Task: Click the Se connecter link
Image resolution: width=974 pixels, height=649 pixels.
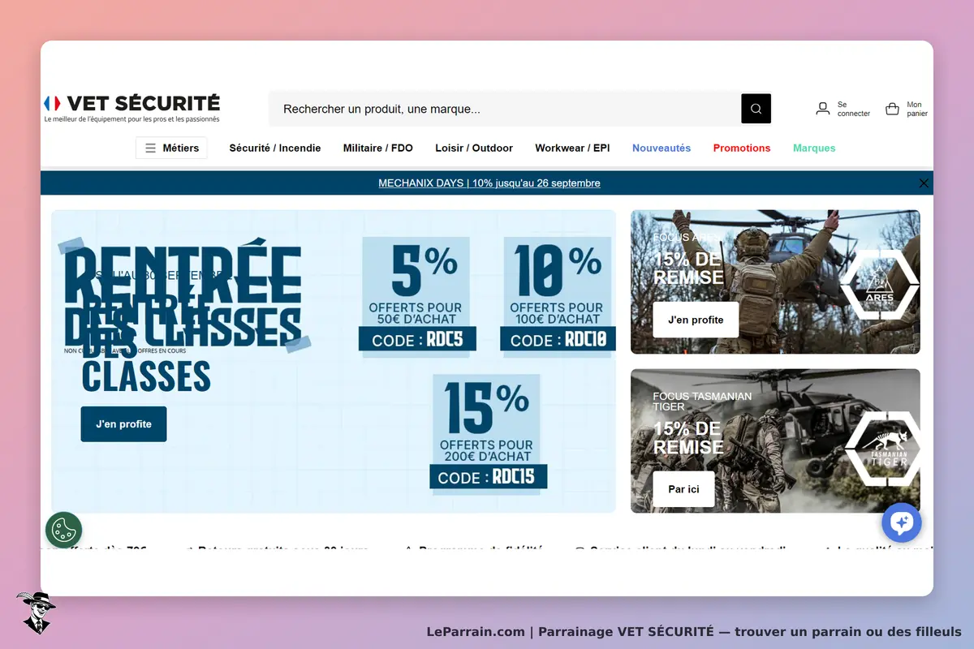Action: 854,109
